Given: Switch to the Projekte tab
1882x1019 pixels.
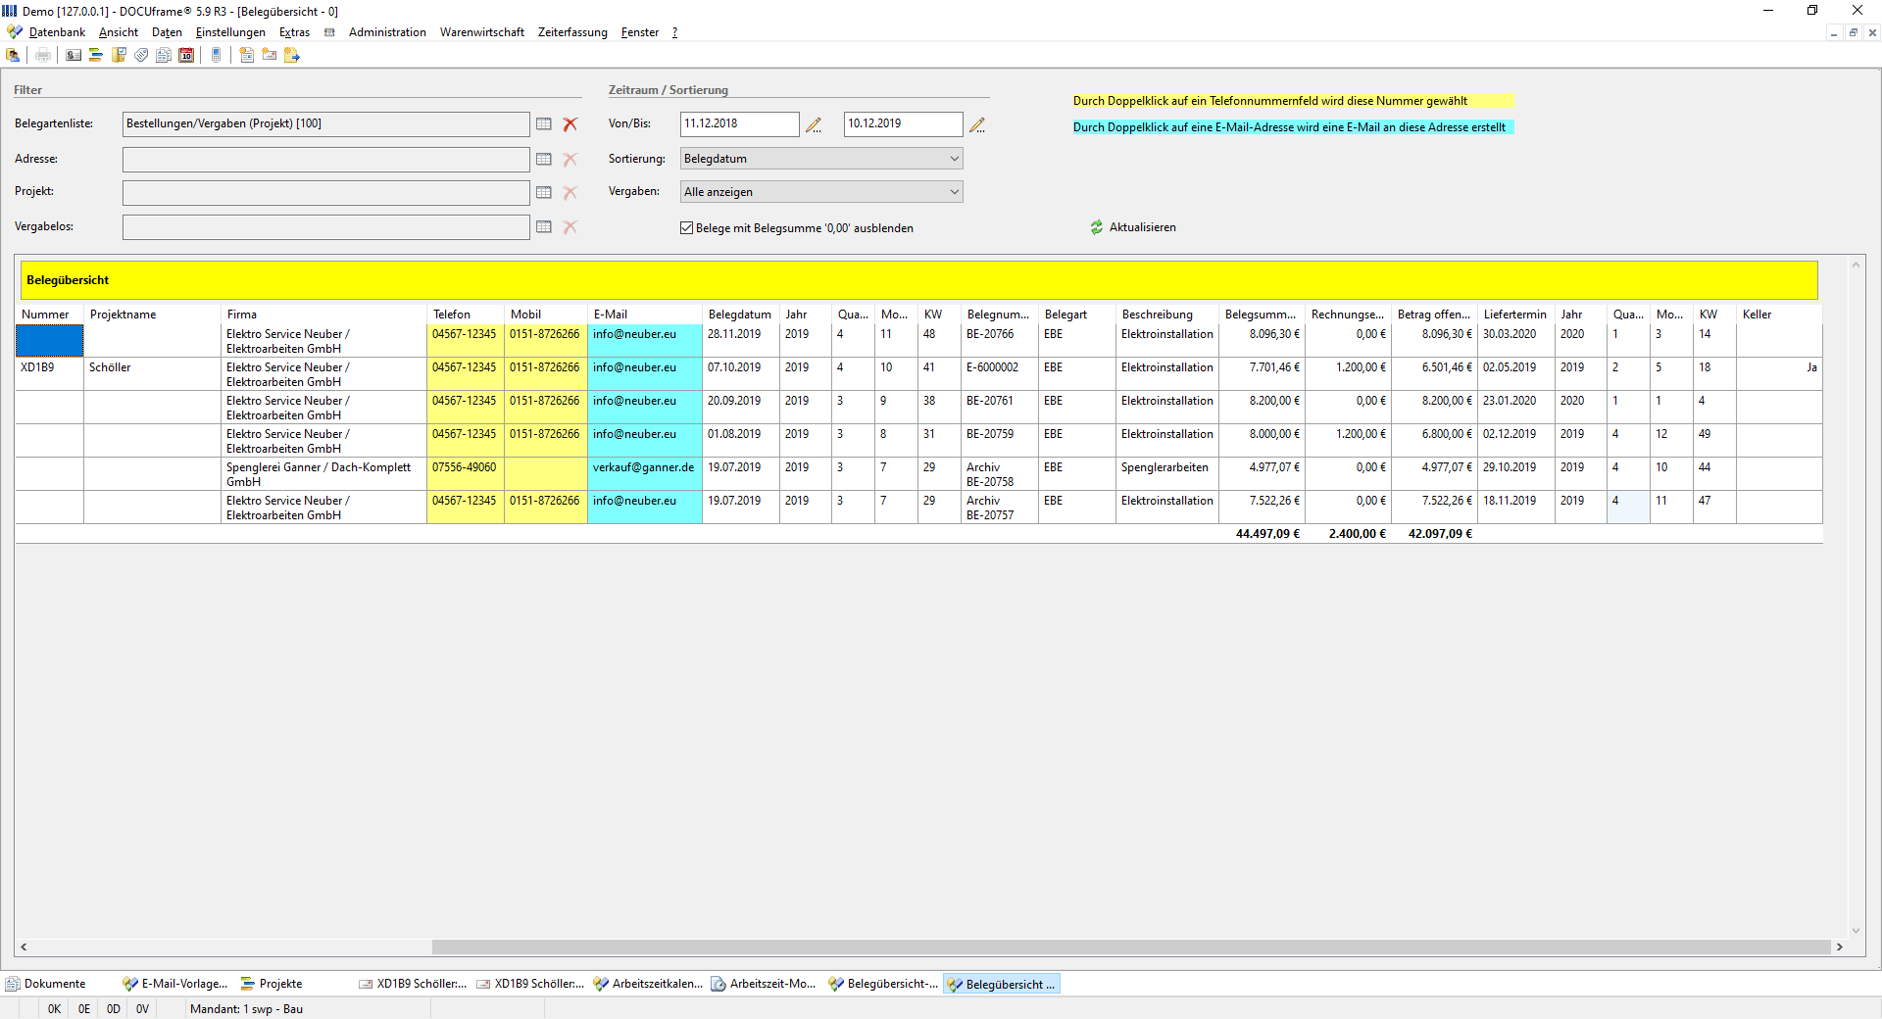Looking at the screenshot, I should (272, 984).
